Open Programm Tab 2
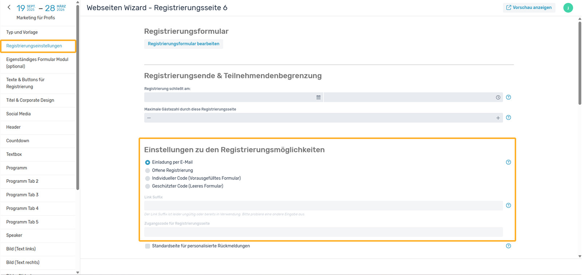582x275 pixels. pos(38,181)
